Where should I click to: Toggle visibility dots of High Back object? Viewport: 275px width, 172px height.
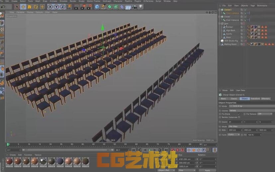(x=244, y=31)
